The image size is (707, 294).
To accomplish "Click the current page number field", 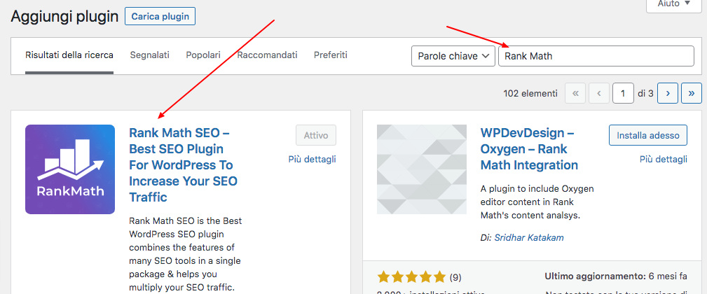I will point(623,94).
